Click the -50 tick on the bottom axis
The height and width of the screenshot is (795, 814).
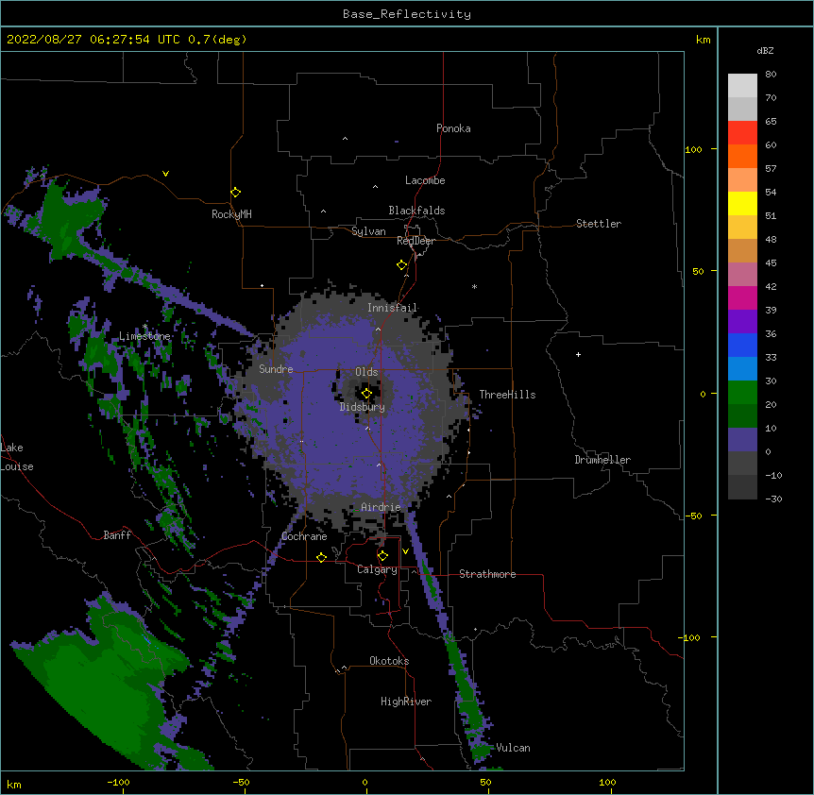[x=241, y=782]
